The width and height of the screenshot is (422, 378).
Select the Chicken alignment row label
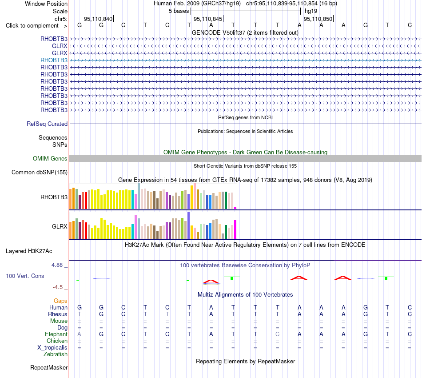57,341
